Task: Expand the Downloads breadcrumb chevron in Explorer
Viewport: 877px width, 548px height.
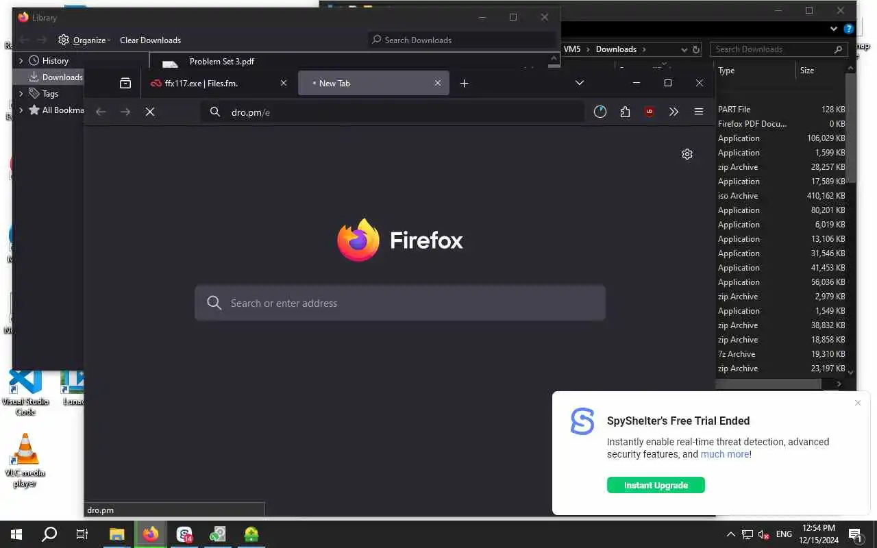Action: pyautogui.click(x=644, y=49)
